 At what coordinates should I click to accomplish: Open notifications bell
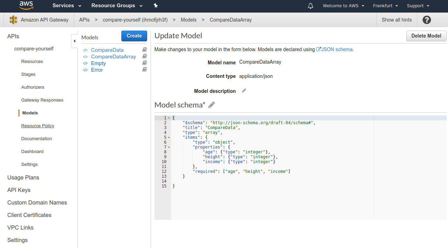311,6
